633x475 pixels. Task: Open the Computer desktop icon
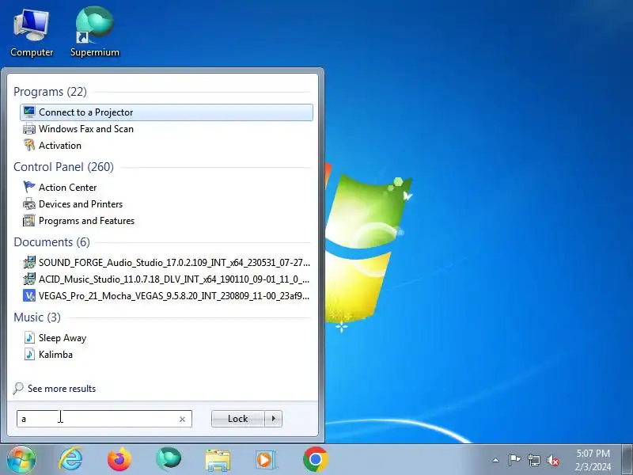pyautogui.click(x=32, y=33)
